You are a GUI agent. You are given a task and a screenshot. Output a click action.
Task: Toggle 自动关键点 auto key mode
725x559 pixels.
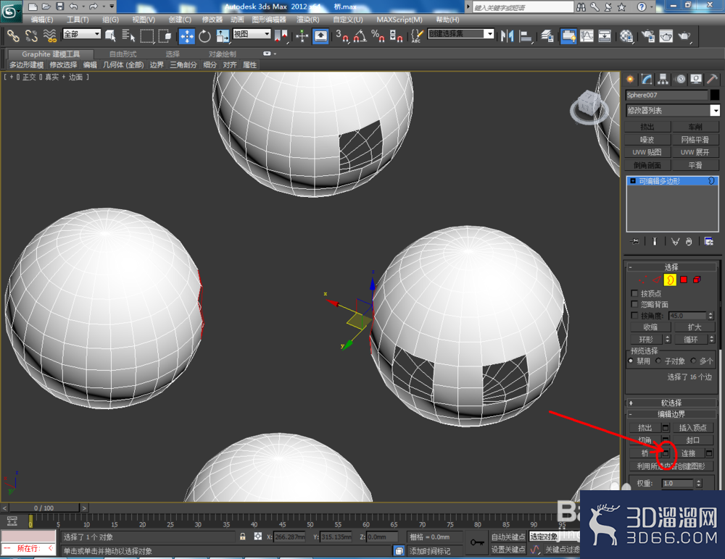[x=507, y=537]
